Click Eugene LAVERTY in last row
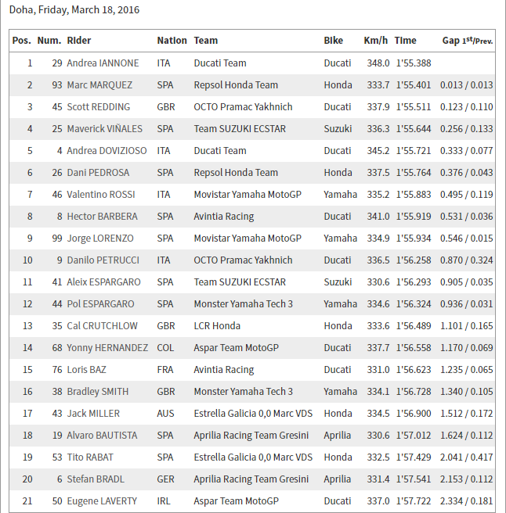Image resolution: width=506 pixels, height=513 pixels. [x=102, y=501]
